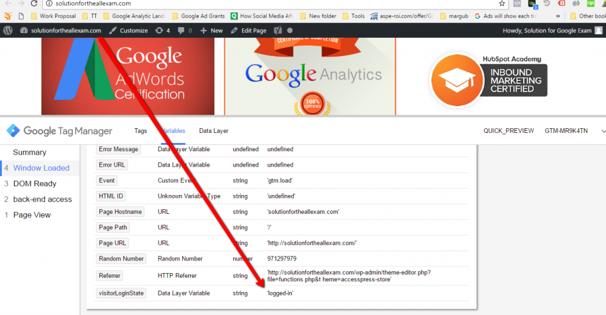The height and width of the screenshot is (315, 606).
Task: Open the margub bookmark folder
Action: point(454,16)
